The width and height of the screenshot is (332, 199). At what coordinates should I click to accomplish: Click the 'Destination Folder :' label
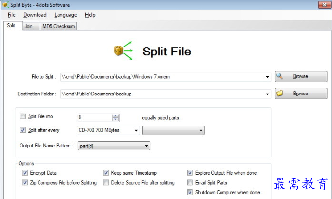pos(37,94)
